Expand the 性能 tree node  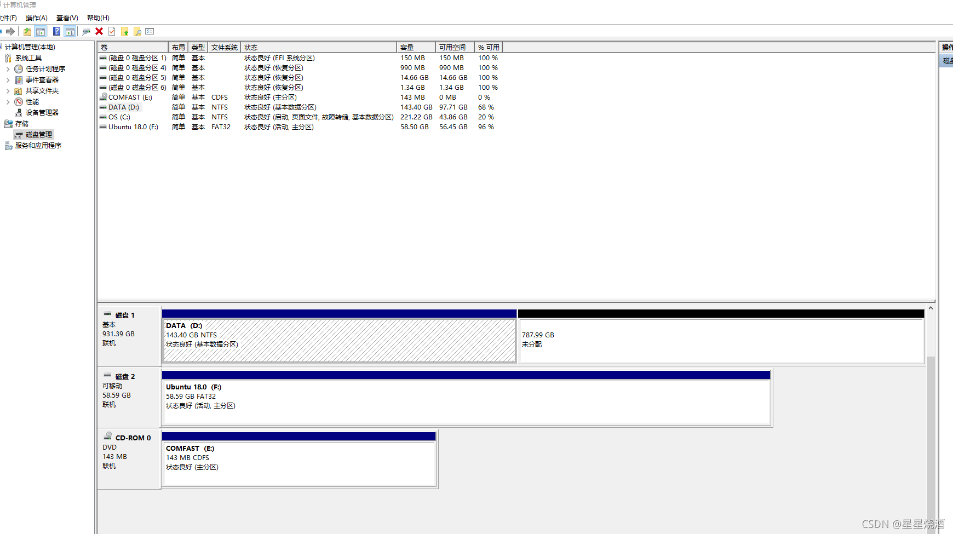point(8,102)
